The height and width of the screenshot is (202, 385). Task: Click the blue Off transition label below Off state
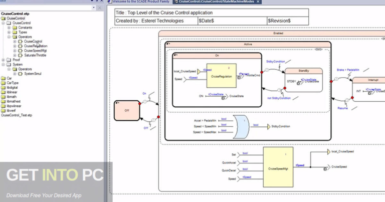(146, 128)
